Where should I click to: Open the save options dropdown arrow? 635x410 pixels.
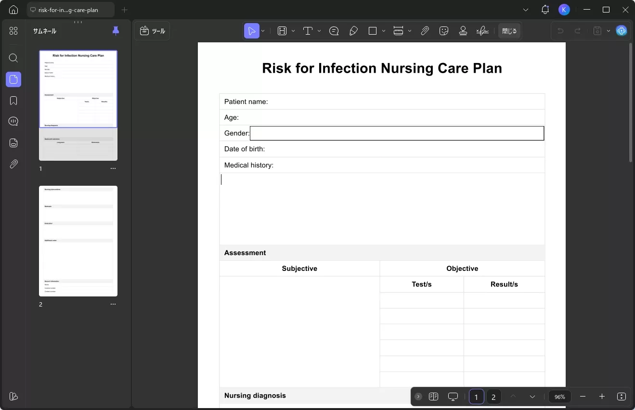609,31
